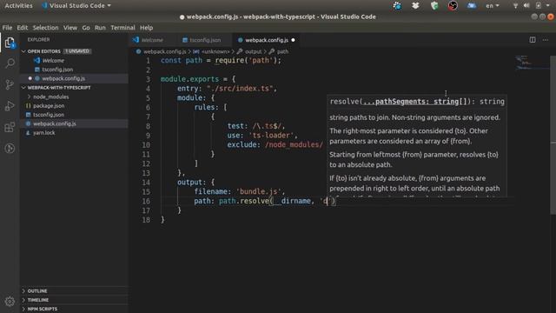Open the Search view in activity bar
This screenshot has width=556, height=313.
click(x=10, y=63)
